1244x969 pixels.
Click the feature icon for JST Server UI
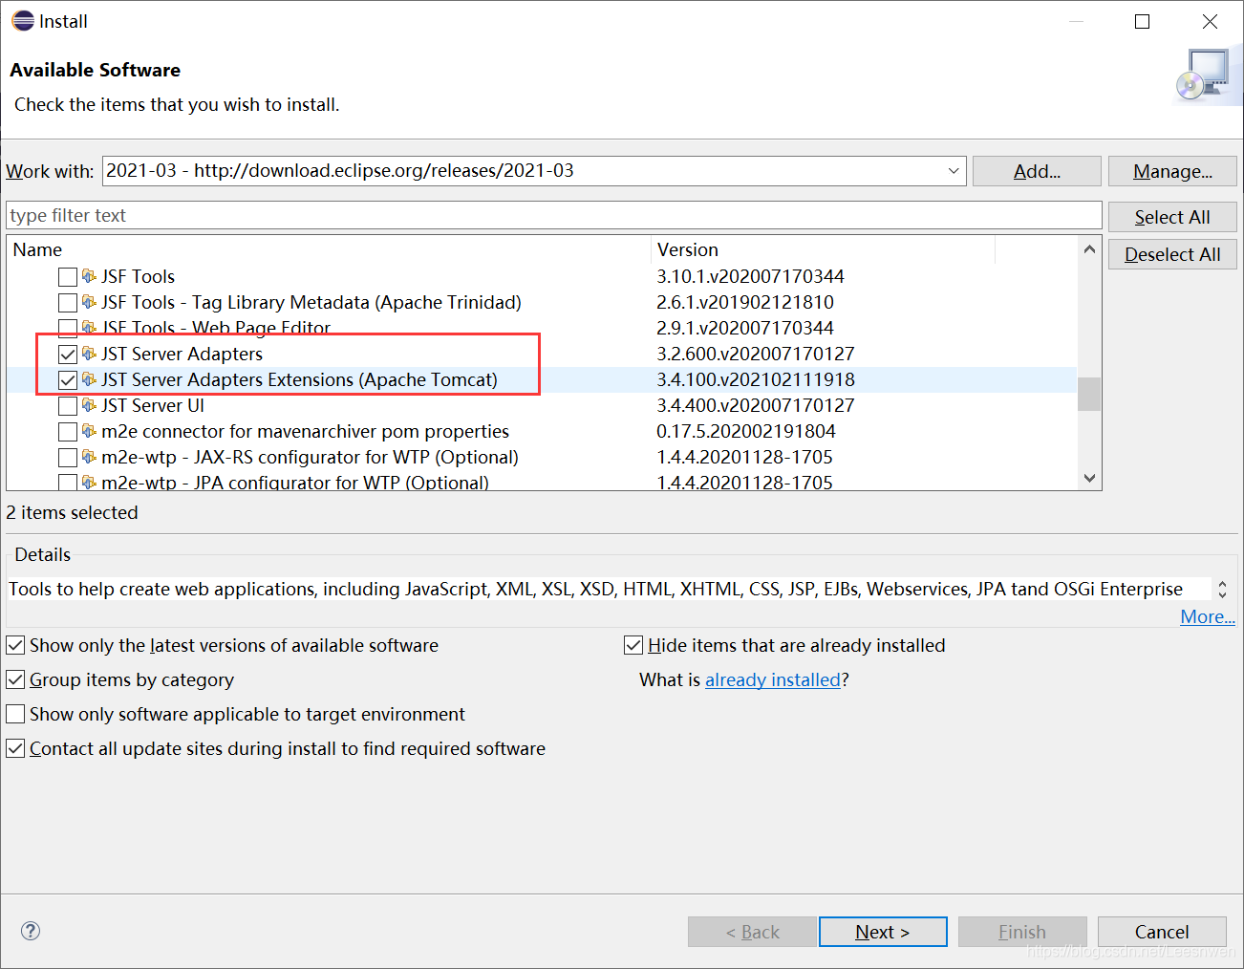[x=89, y=405]
